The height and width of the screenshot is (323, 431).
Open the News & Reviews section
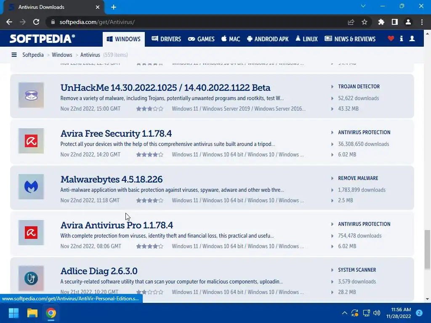(350, 39)
